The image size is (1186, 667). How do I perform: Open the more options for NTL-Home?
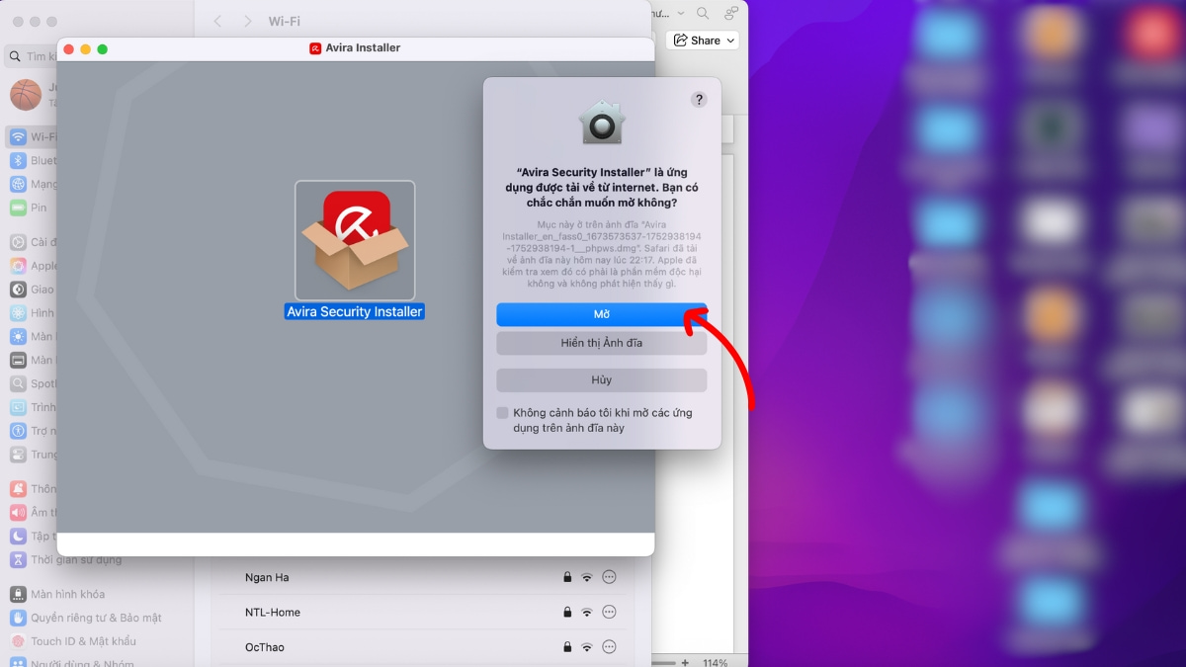click(609, 613)
